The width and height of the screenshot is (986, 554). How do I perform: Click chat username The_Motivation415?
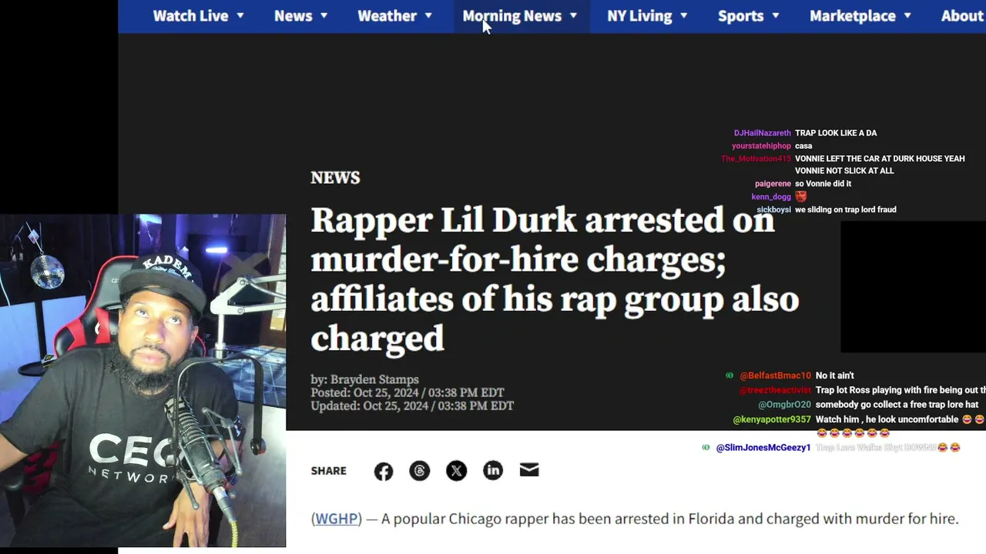(756, 159)
